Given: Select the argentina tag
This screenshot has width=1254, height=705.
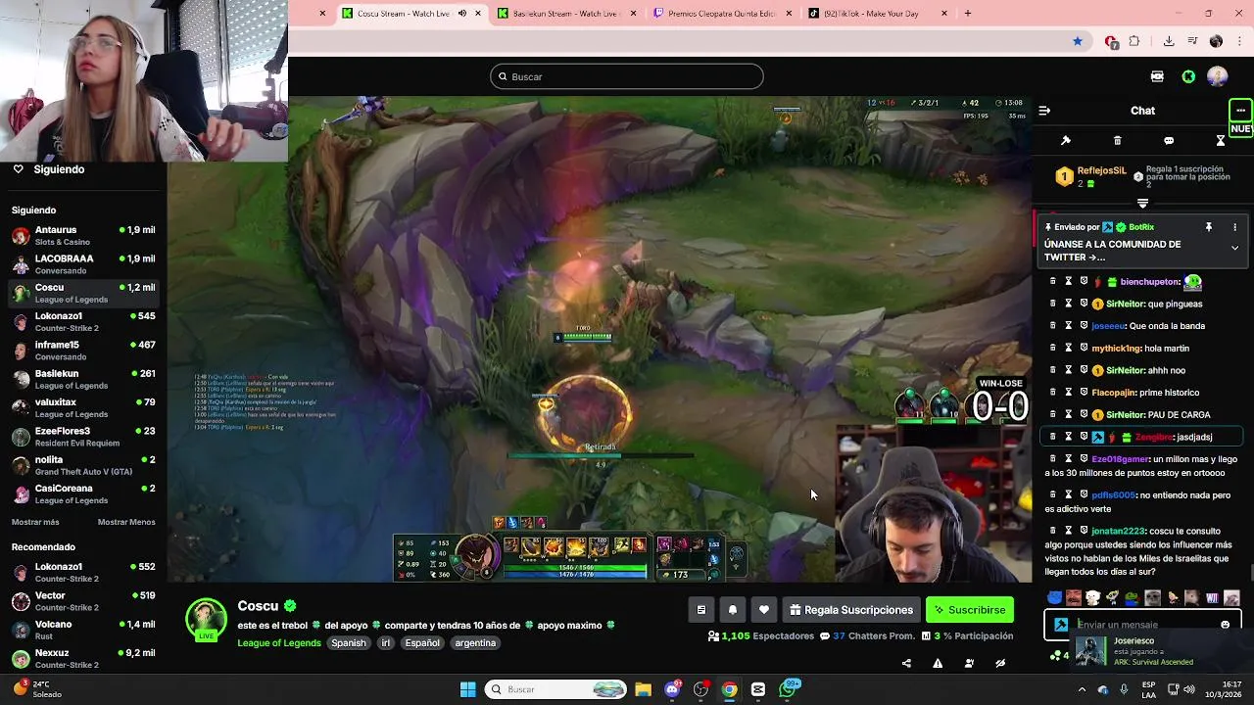Looking at the screenshot, I should coord(475,643).
